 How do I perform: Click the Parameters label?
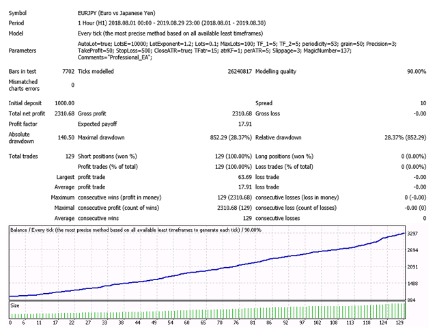tap(23, 51)
